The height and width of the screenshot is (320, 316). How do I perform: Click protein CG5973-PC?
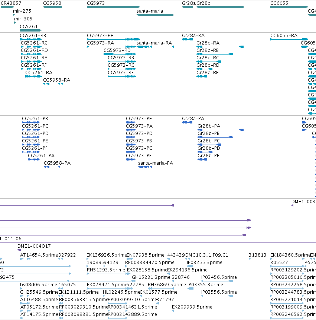(x=139, y=148)
